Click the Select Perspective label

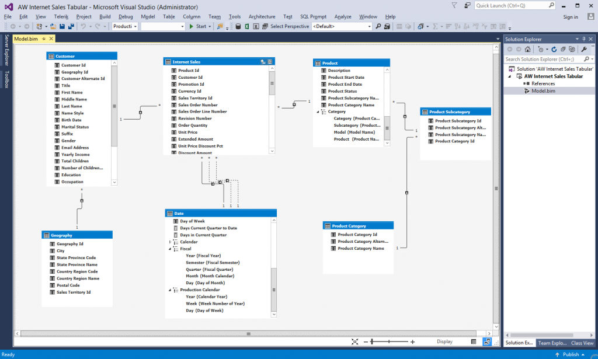coord(290,26)
